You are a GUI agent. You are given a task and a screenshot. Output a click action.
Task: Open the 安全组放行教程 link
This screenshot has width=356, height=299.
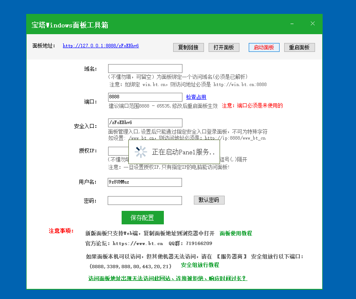(x=200, y=265)
